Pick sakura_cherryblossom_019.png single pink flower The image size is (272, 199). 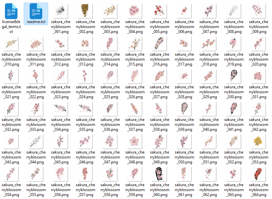tap(234, 44)
